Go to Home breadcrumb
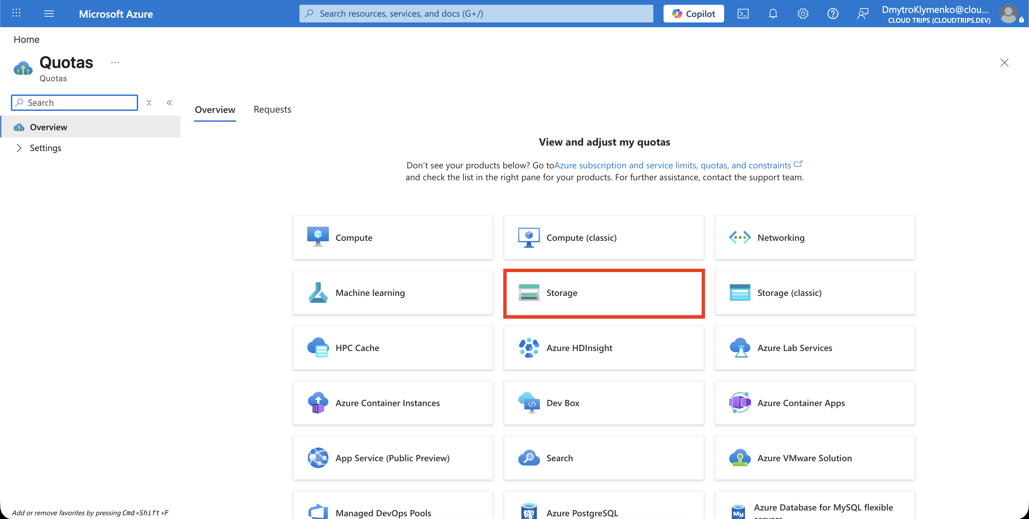 [x=26, y=39]
